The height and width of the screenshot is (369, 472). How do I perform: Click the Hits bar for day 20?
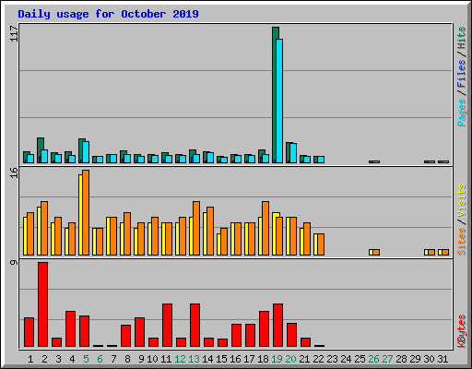pos(289,152)
